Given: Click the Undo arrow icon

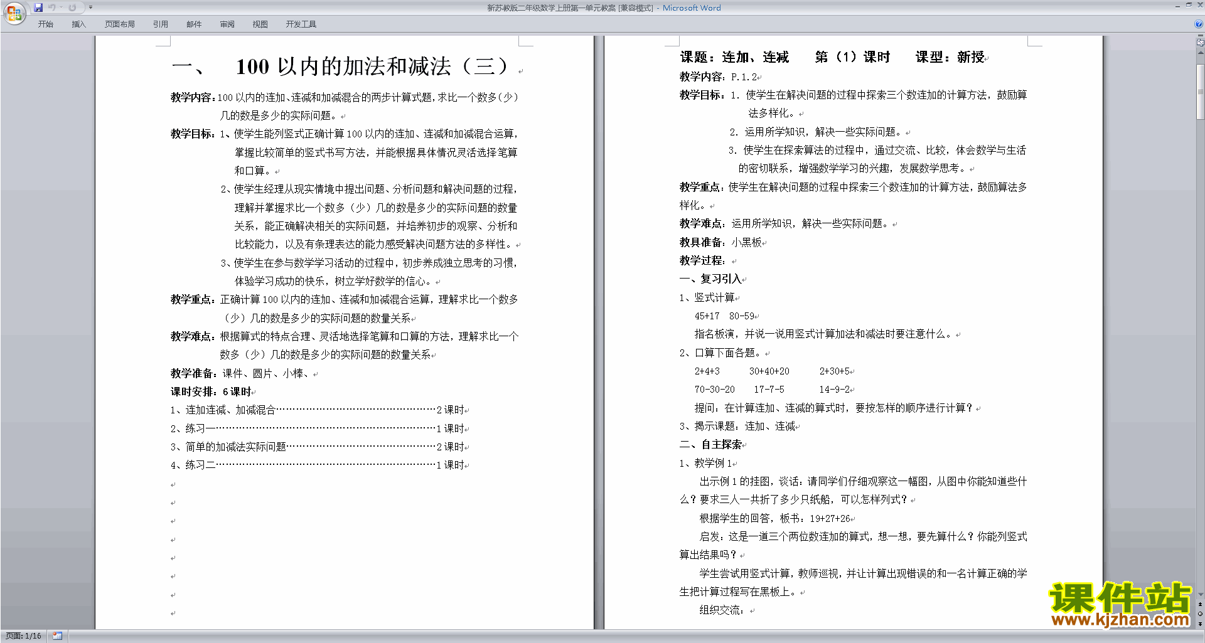Looking at the screenshot, I should click(52, 8).
